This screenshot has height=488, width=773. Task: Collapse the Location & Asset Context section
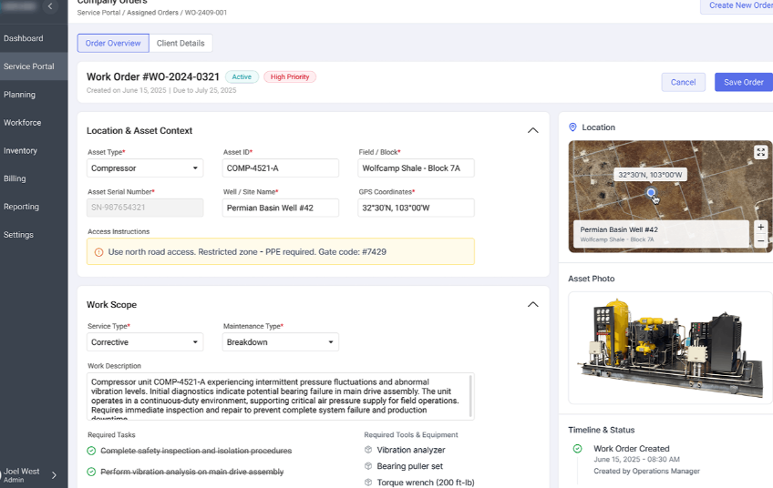[x=533, y=130]
